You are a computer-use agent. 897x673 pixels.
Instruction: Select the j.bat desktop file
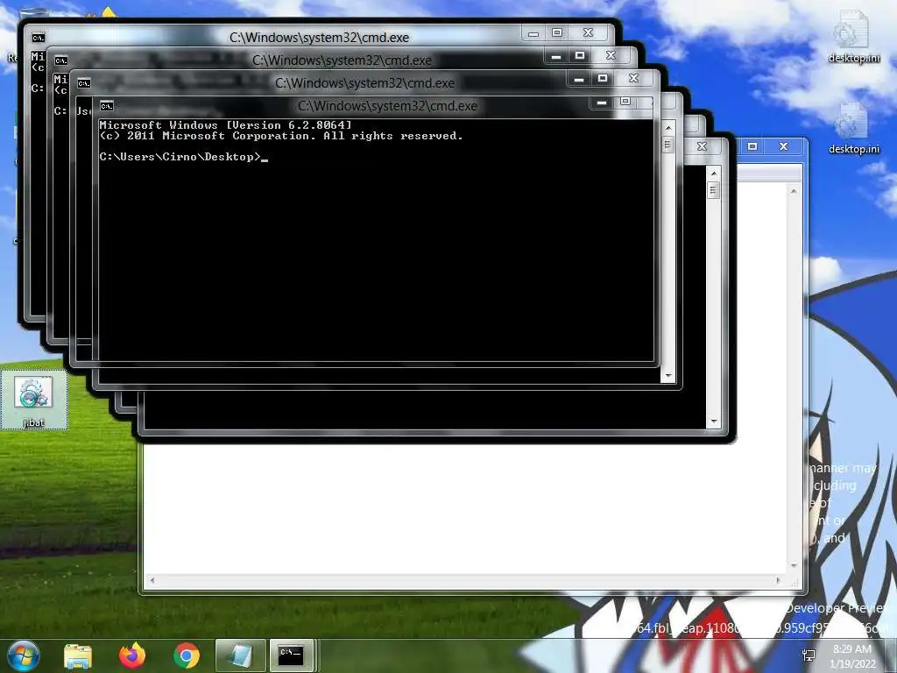pyautogui.click(x=34, y=400)
